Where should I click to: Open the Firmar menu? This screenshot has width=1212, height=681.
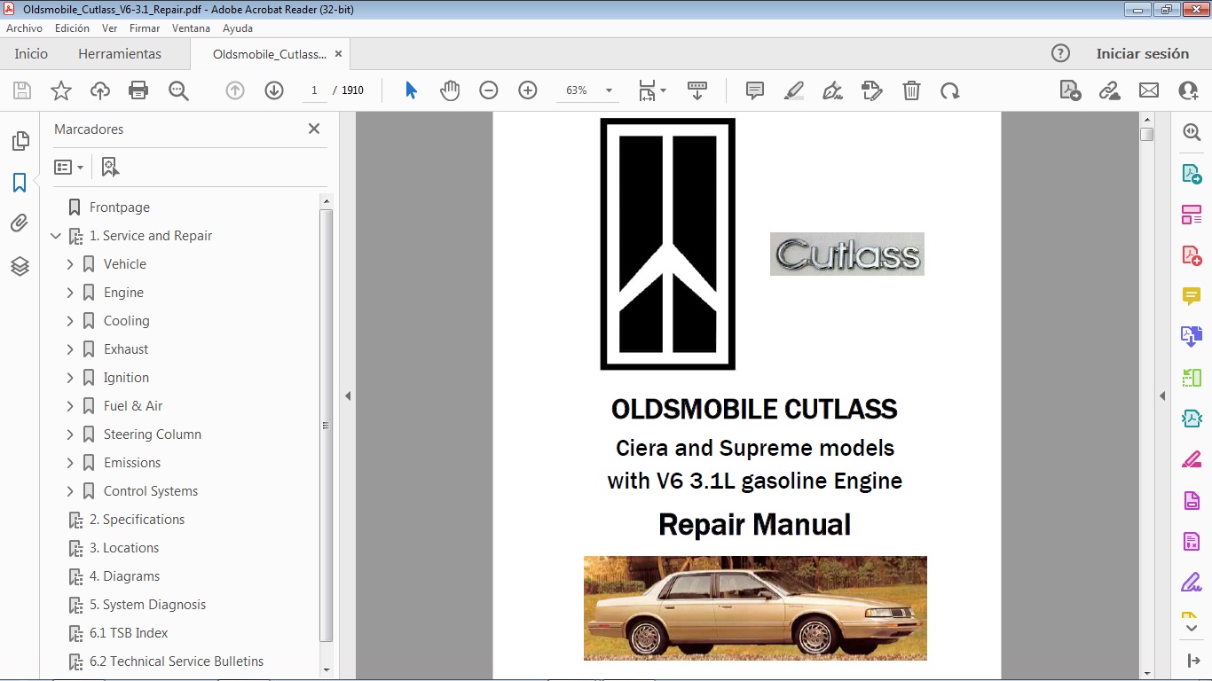145,28
